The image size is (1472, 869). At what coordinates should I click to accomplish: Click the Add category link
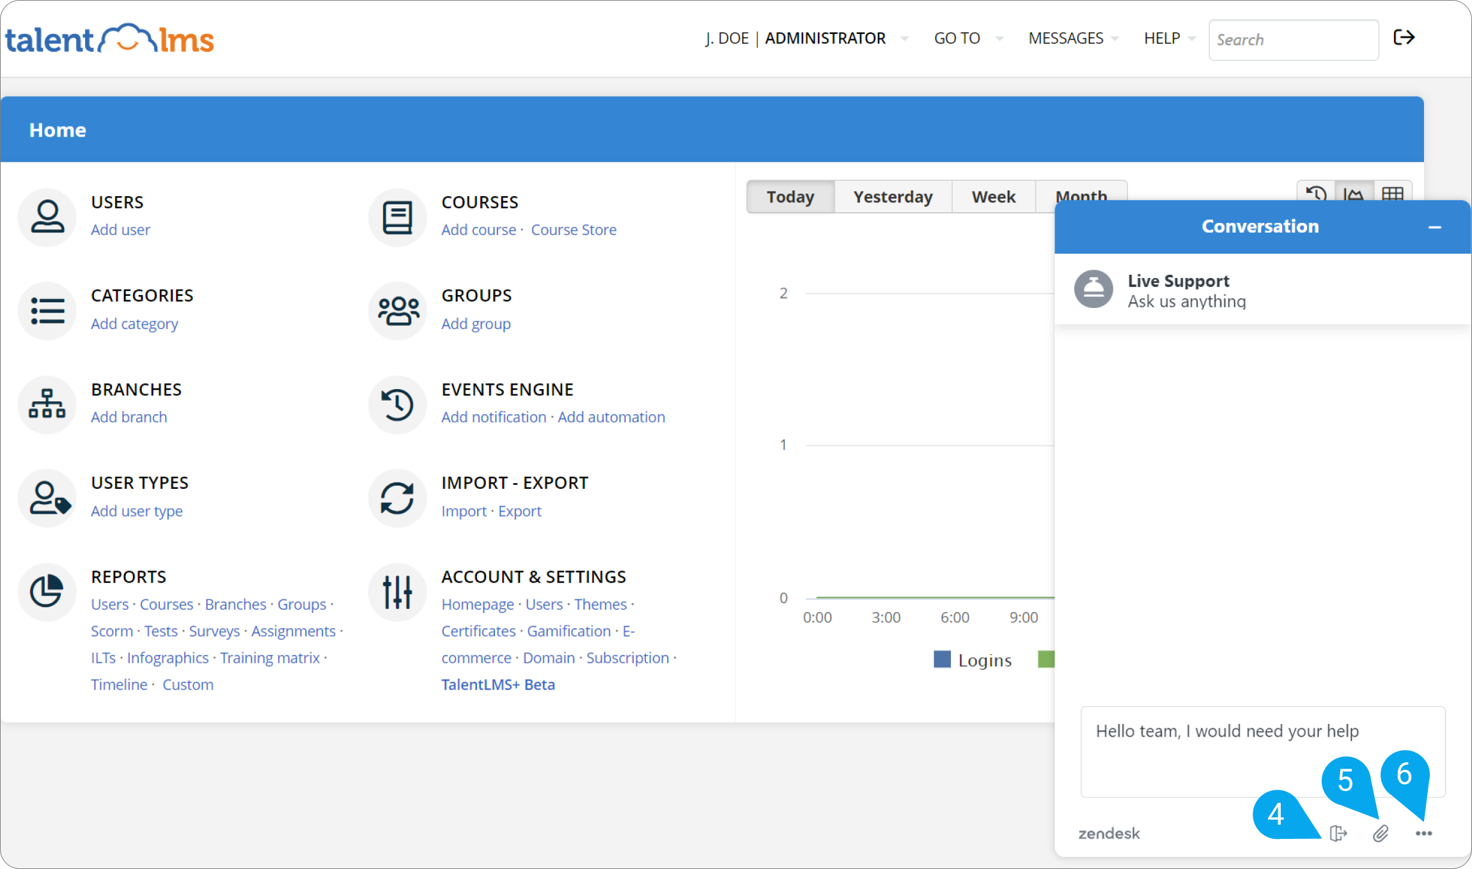point(134,324)
